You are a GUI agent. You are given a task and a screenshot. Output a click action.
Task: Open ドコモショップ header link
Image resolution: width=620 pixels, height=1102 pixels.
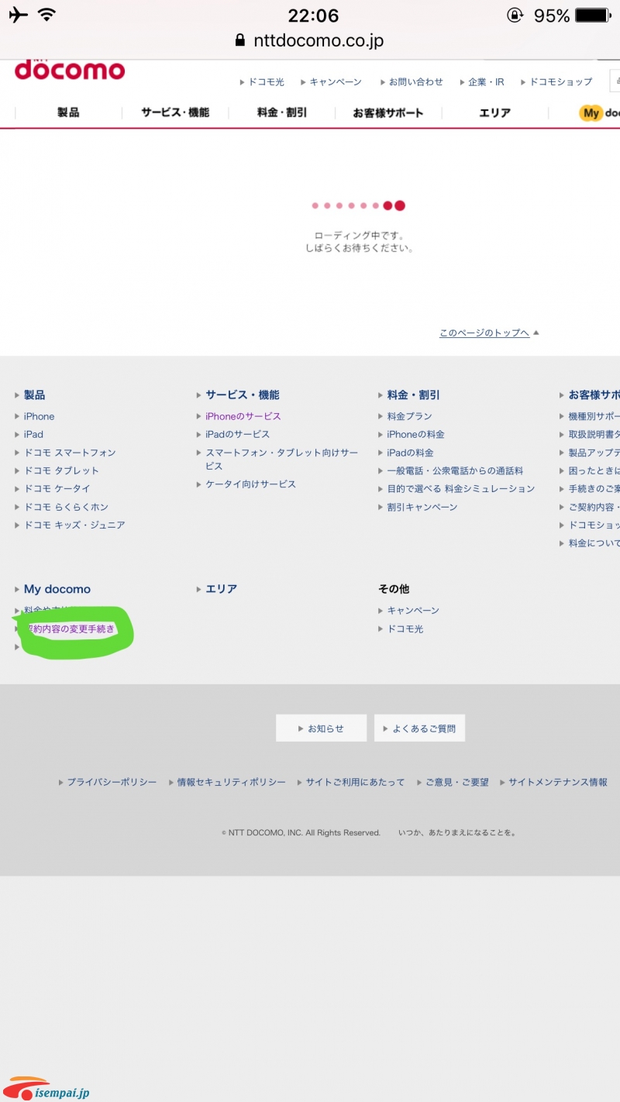tap(561, 82)
